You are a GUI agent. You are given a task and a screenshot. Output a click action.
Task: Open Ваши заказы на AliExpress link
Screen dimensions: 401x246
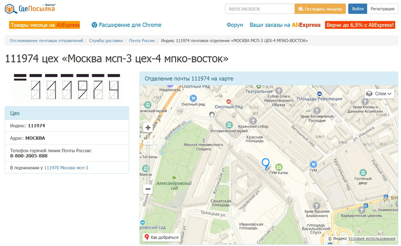[x=285, y=25]
